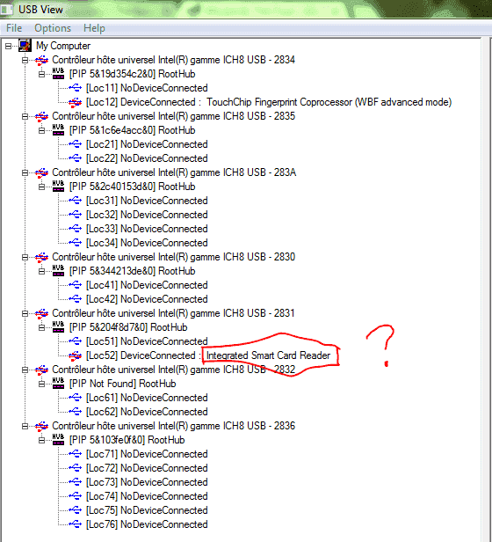Open the Options menu
This screenshot has width=492, height=542.
[x=53, y=28]
